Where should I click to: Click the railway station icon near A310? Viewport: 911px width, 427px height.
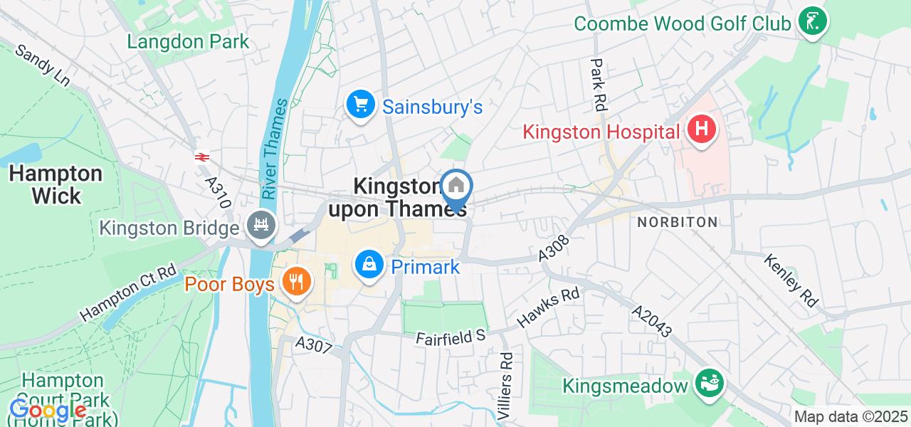(x=201, y=157)
